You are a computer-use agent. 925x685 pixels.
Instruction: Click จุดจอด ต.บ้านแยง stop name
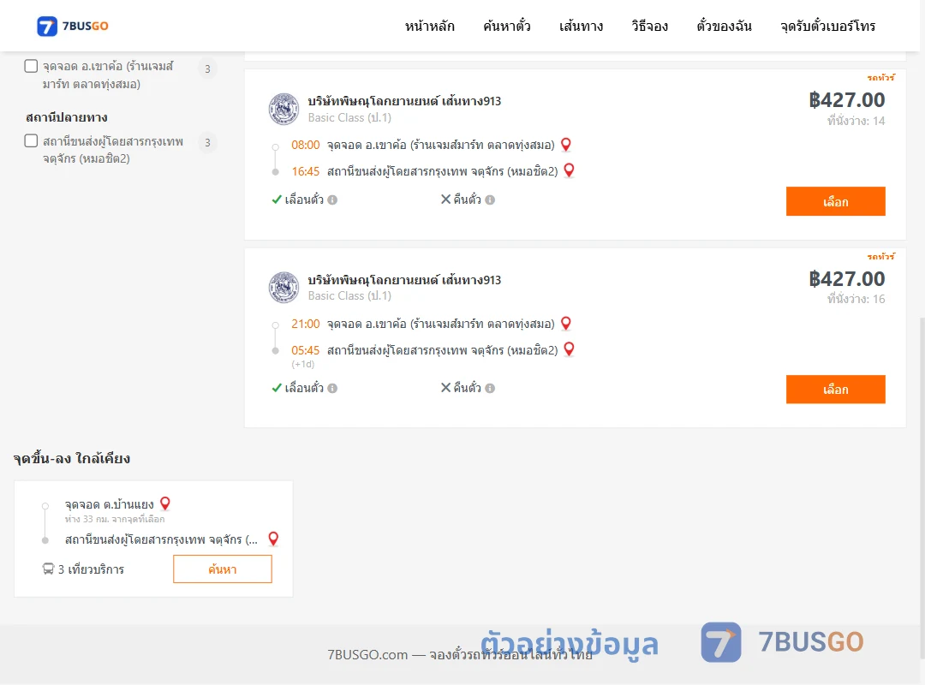pos(109,504)
